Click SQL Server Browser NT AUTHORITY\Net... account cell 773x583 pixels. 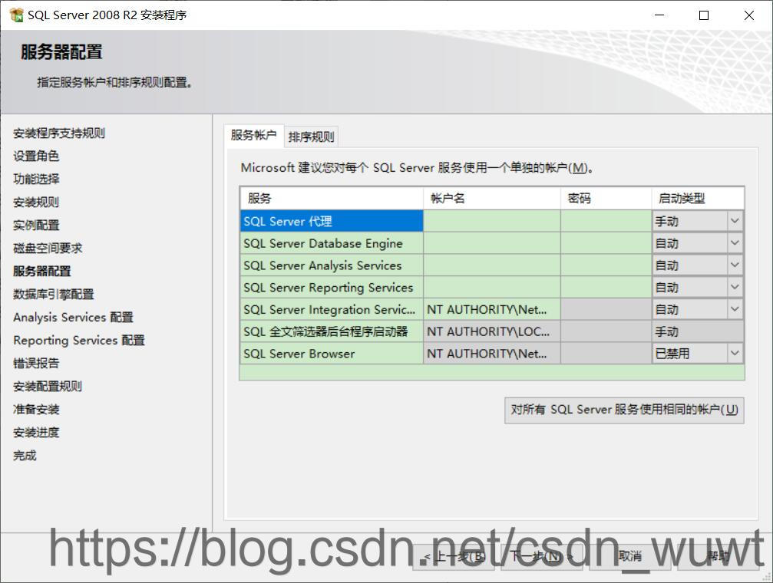point(492,354)
